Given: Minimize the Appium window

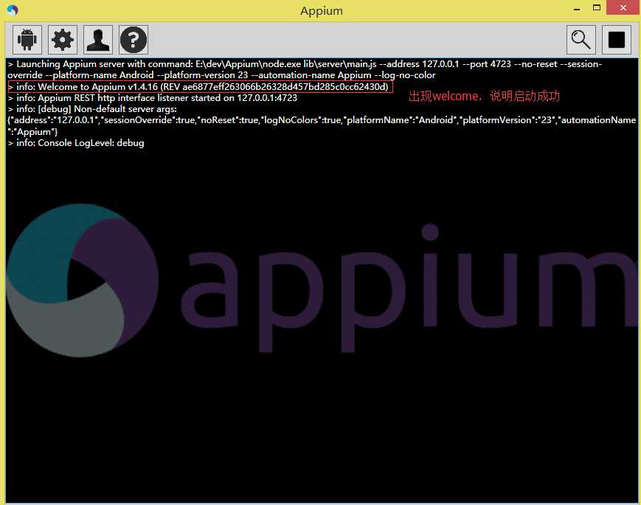Looking at the screenshot, I should point(577,9).
